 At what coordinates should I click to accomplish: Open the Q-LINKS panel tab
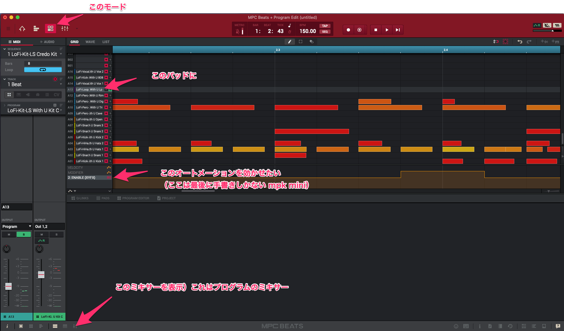point(80,198)
